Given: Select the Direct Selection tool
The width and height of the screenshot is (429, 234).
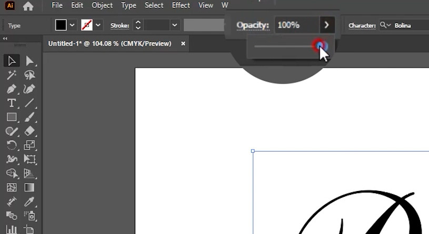Looking at the screenshot, I should (x=29, y=61).
